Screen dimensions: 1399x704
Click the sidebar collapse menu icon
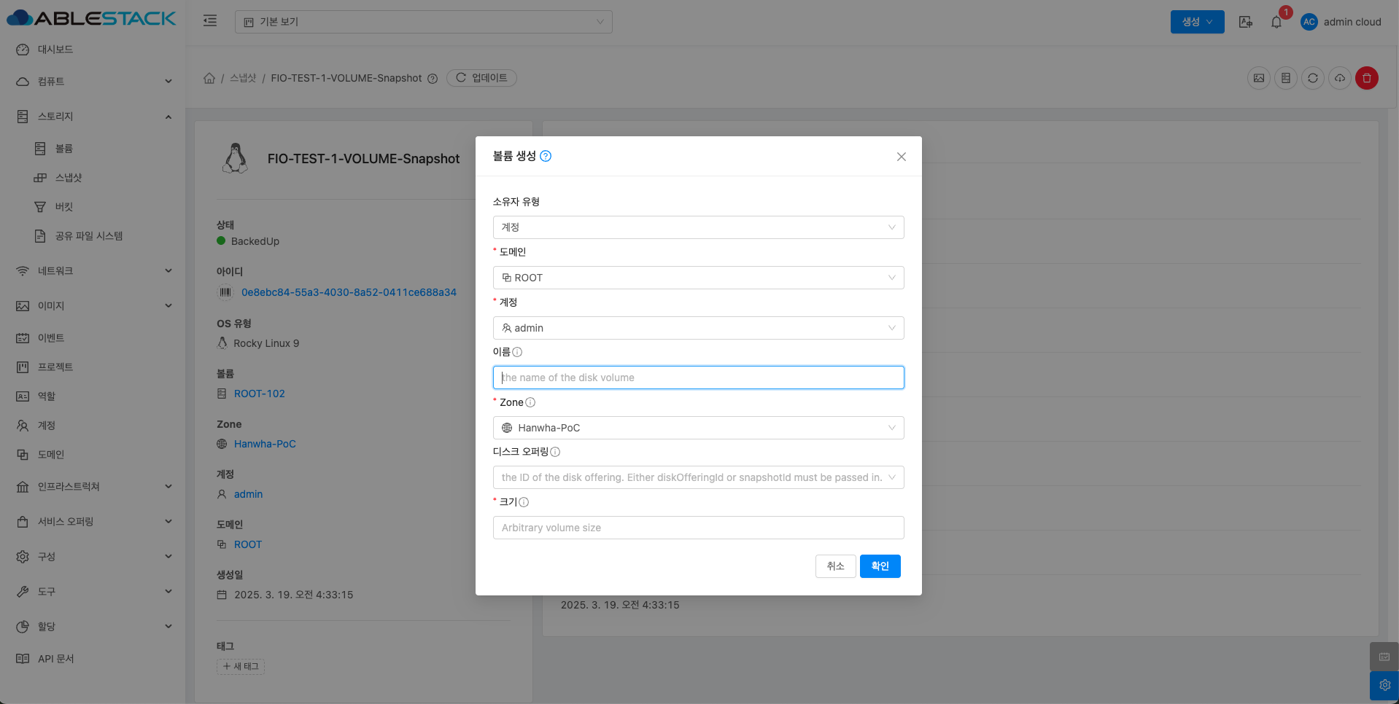point(210,21)
